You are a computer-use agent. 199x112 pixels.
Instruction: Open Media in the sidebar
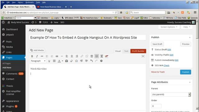click(x=9, y=47)
